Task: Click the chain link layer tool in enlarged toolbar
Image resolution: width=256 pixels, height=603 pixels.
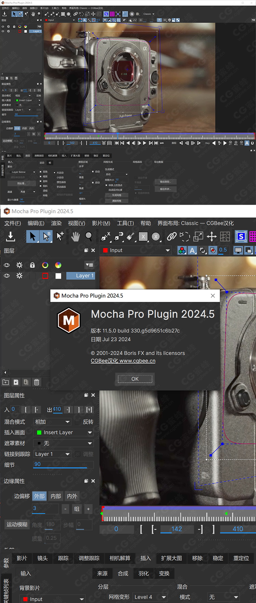Action: (172, 236)
